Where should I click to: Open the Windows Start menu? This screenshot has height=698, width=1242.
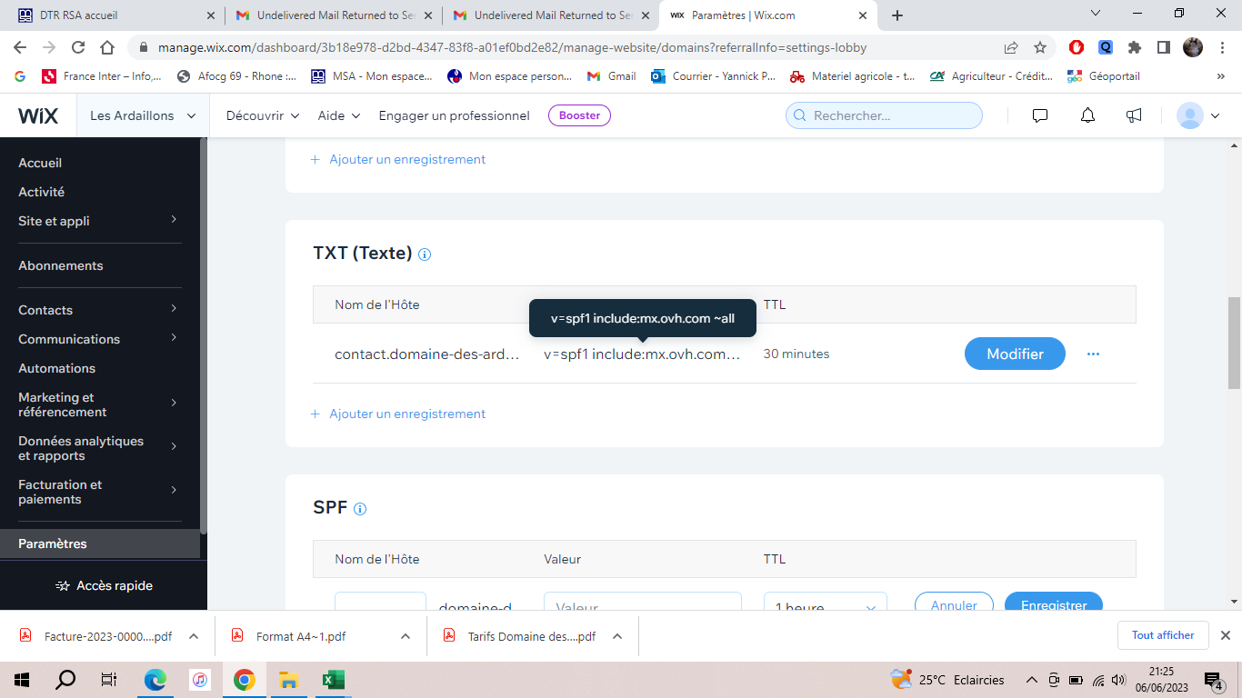tap(22, 680)
